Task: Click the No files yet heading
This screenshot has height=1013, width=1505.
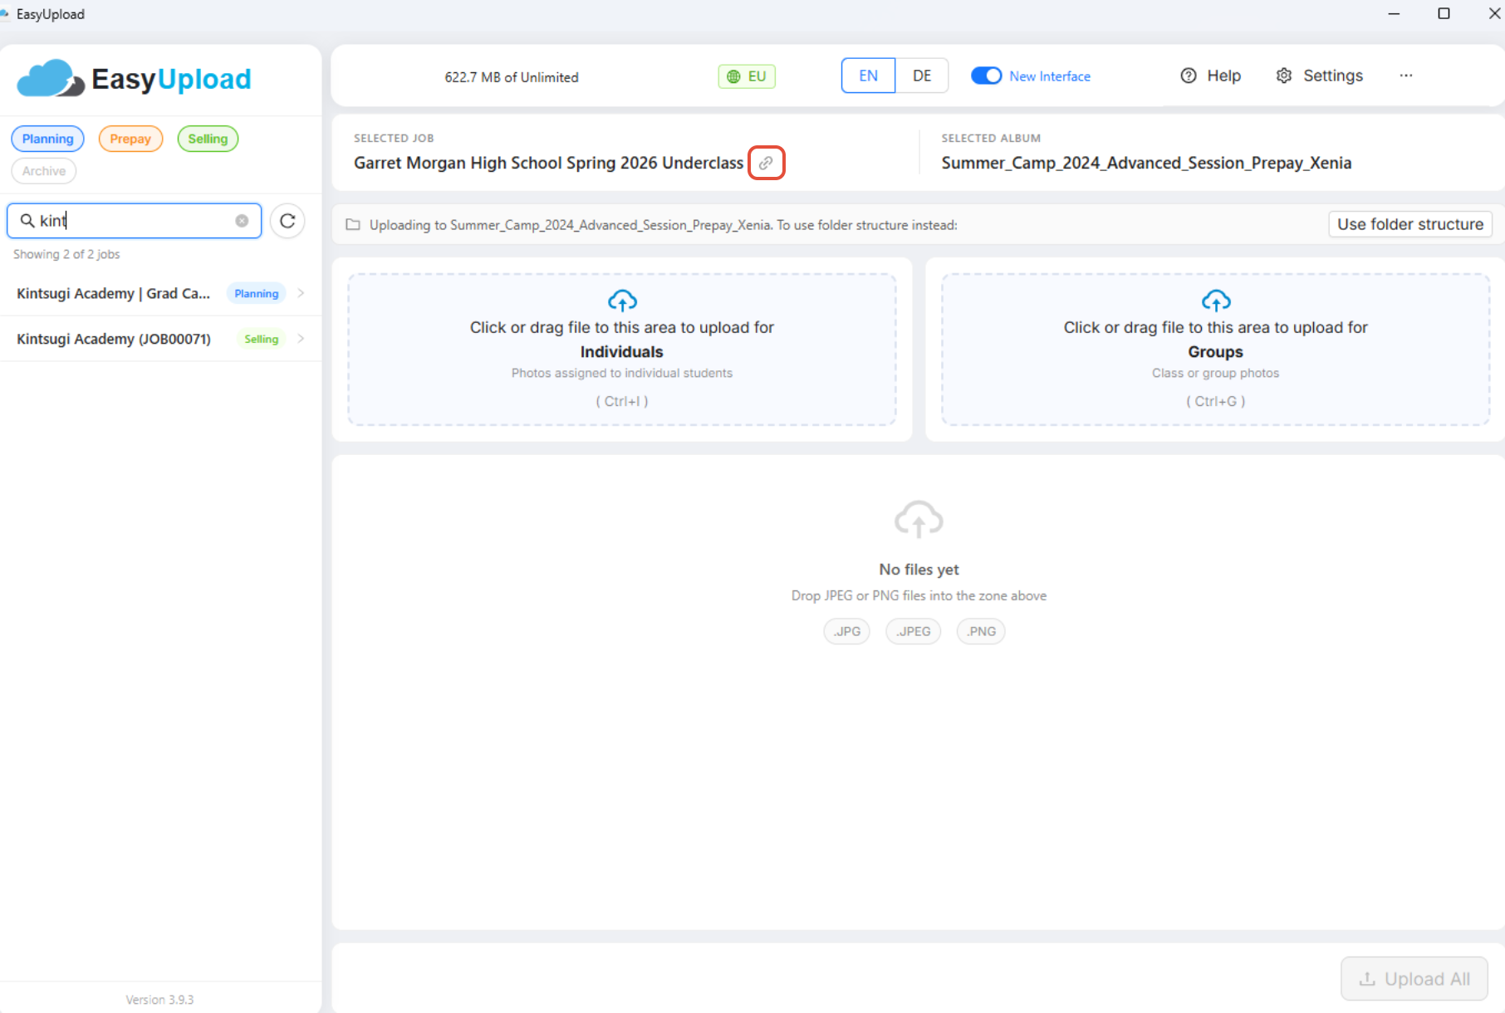Action: point(919,570)
